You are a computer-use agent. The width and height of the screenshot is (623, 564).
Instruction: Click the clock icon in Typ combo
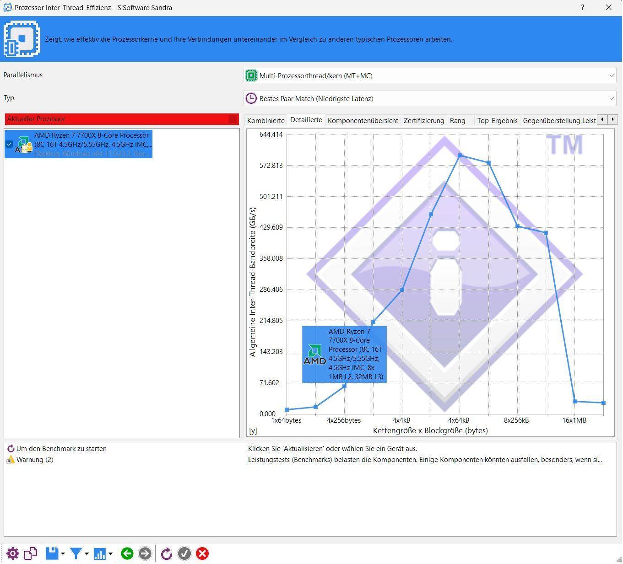(x=251, y=98)
